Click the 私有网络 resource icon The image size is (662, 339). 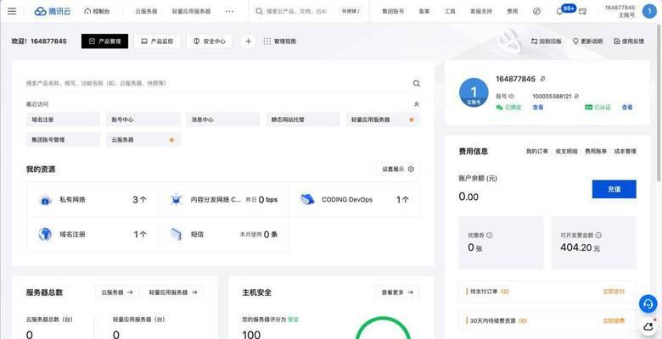tap(45, 200)
